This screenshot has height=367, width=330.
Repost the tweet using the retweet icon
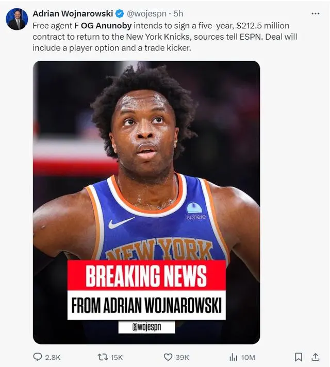click(x=103, y=357)
